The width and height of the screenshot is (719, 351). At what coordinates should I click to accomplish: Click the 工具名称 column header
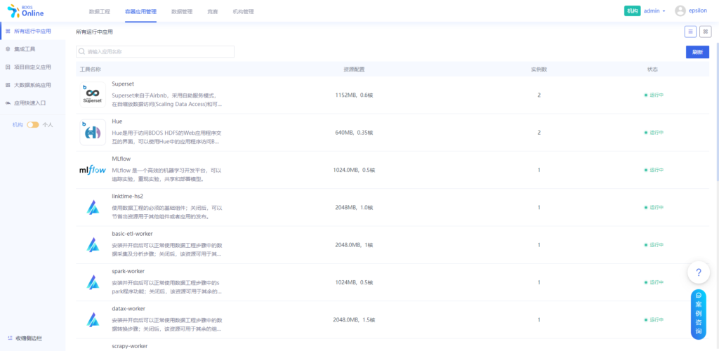click(x=91, y=69)
